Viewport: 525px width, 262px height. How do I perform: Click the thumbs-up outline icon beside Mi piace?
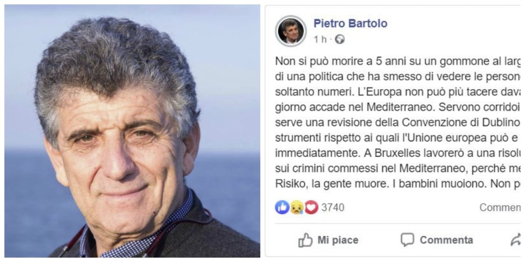(x=306, y=240)
